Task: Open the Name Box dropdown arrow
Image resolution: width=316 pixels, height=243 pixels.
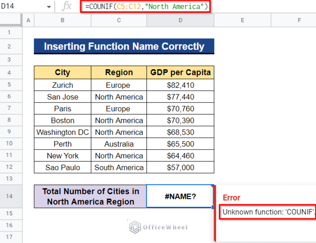Action: coord(49,7)
